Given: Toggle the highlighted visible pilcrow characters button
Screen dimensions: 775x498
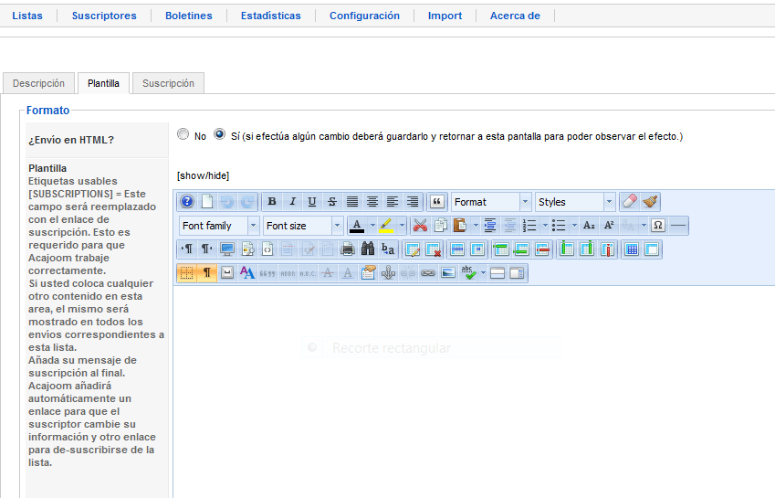Looking at the screenshot, I should point(206,273).
